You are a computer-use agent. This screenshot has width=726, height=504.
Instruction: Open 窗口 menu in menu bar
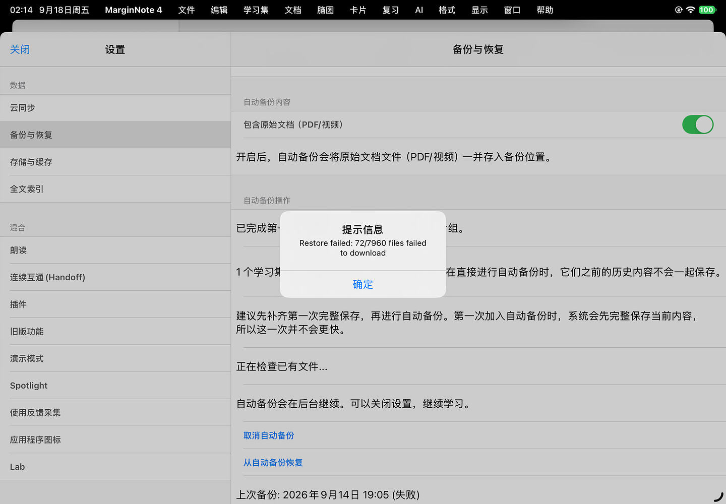pyautogui.click(x=512, y=10)
